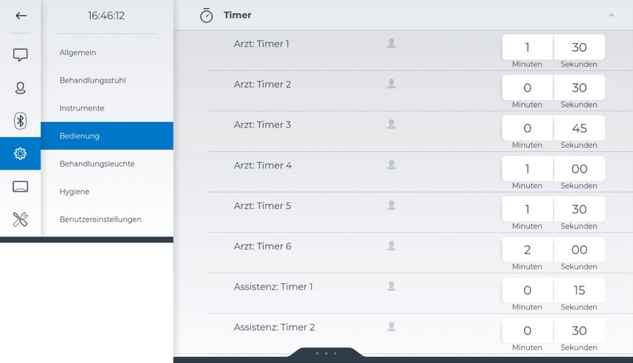Click the stopwatch icon beside Timer heading

click(x=206, y=15)
